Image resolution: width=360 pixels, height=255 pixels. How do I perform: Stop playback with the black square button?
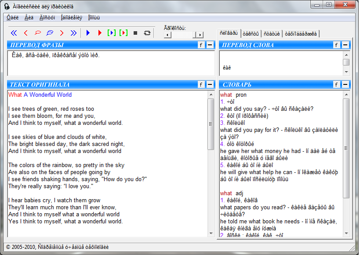coord(135,33)
